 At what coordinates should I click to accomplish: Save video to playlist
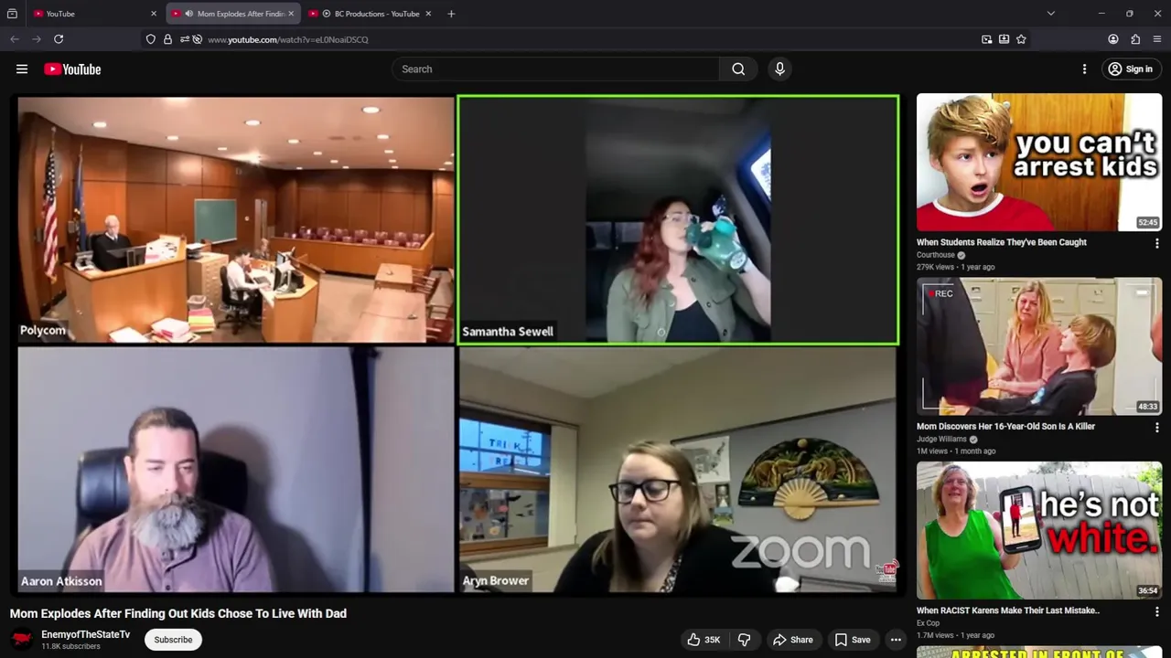[853, 640]
